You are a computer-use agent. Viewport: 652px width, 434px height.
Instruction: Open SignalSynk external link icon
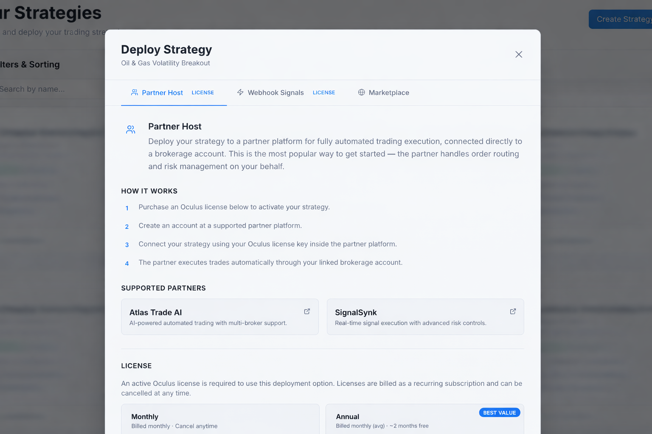pos(513,312)
